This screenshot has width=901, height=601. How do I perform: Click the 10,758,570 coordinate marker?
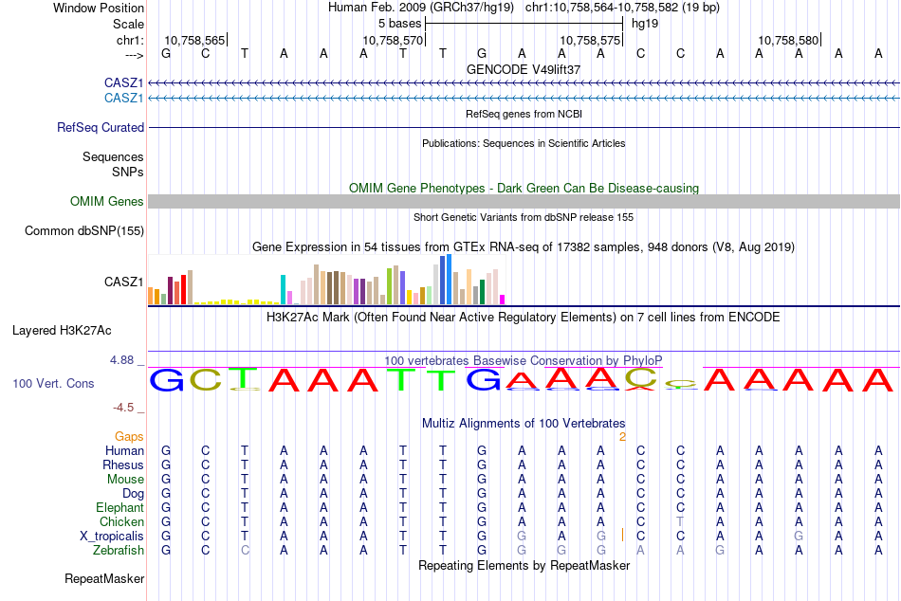pos(393,40)
